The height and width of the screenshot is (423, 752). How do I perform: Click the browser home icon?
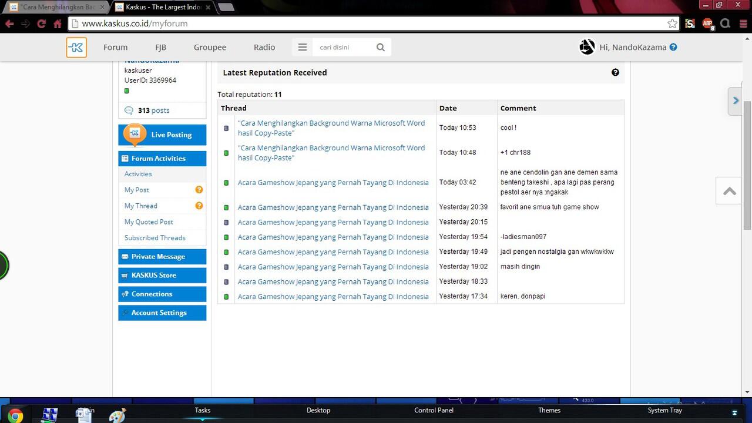(57, 23)
